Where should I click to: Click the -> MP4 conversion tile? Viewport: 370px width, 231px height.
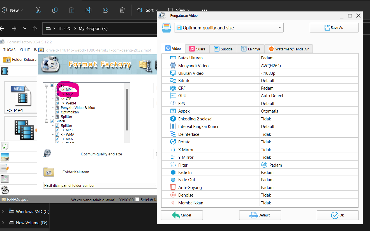click(20, 98)
